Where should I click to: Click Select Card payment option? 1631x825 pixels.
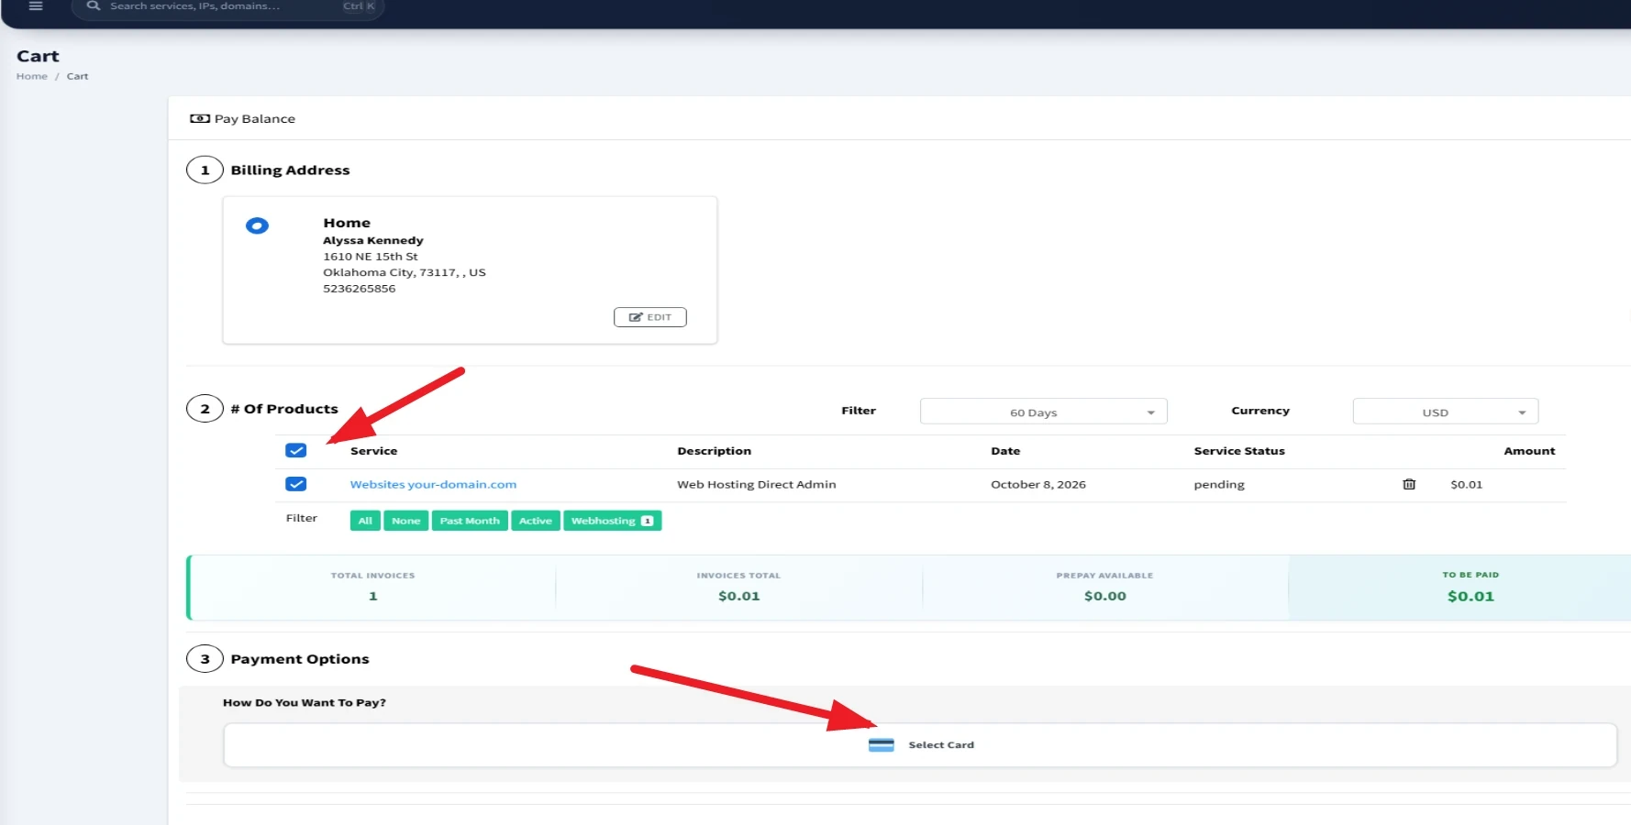920,745
